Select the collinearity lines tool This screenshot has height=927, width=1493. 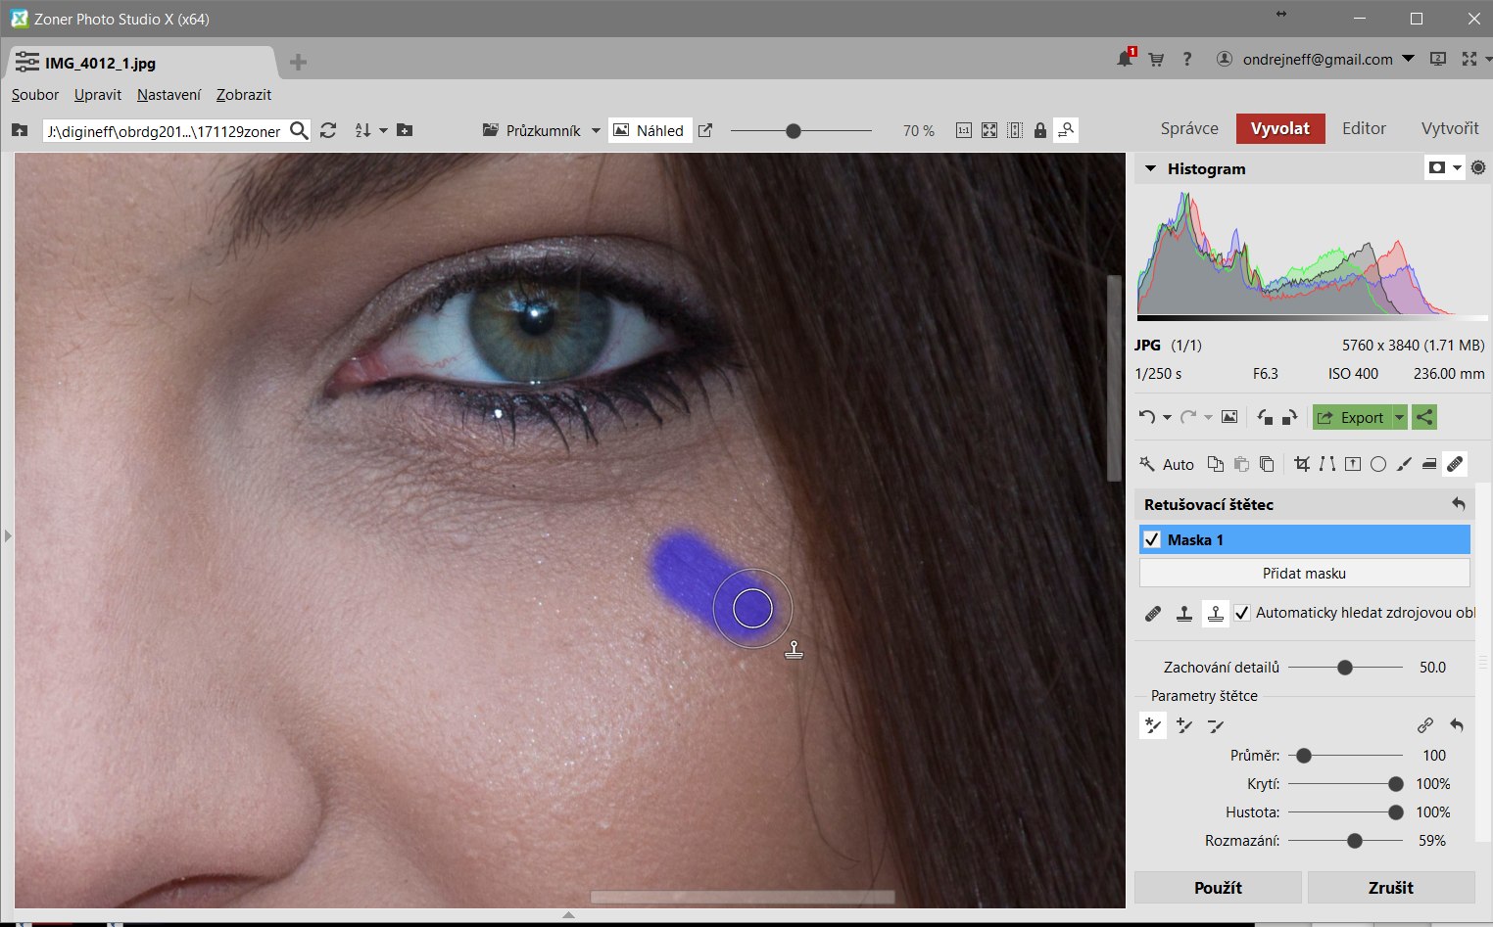pos(1327,464)
